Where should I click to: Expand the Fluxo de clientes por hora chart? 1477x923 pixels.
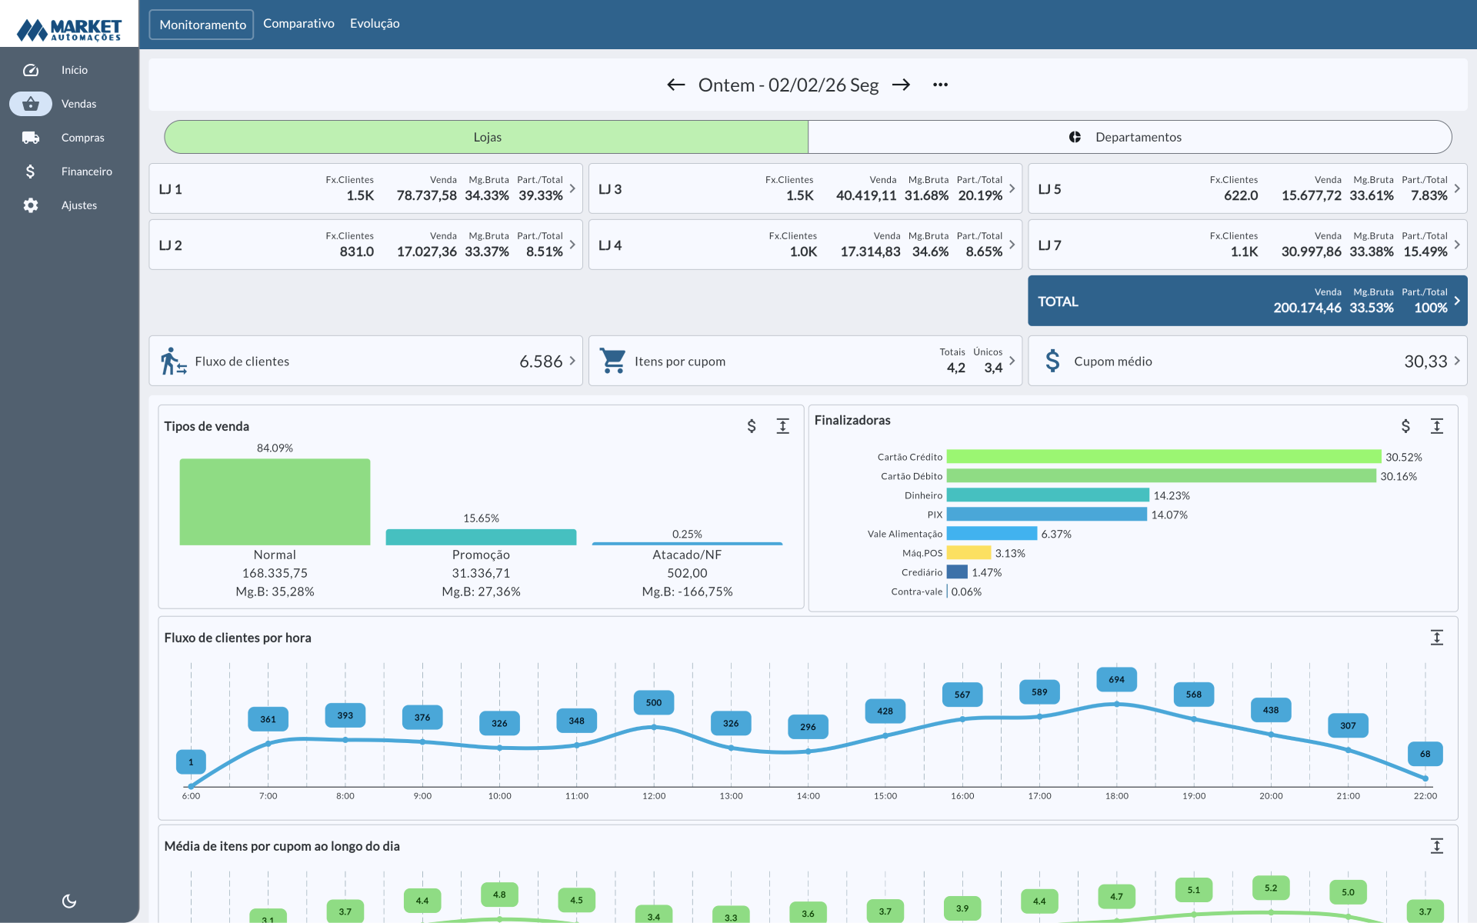[x=1436, y=638]
